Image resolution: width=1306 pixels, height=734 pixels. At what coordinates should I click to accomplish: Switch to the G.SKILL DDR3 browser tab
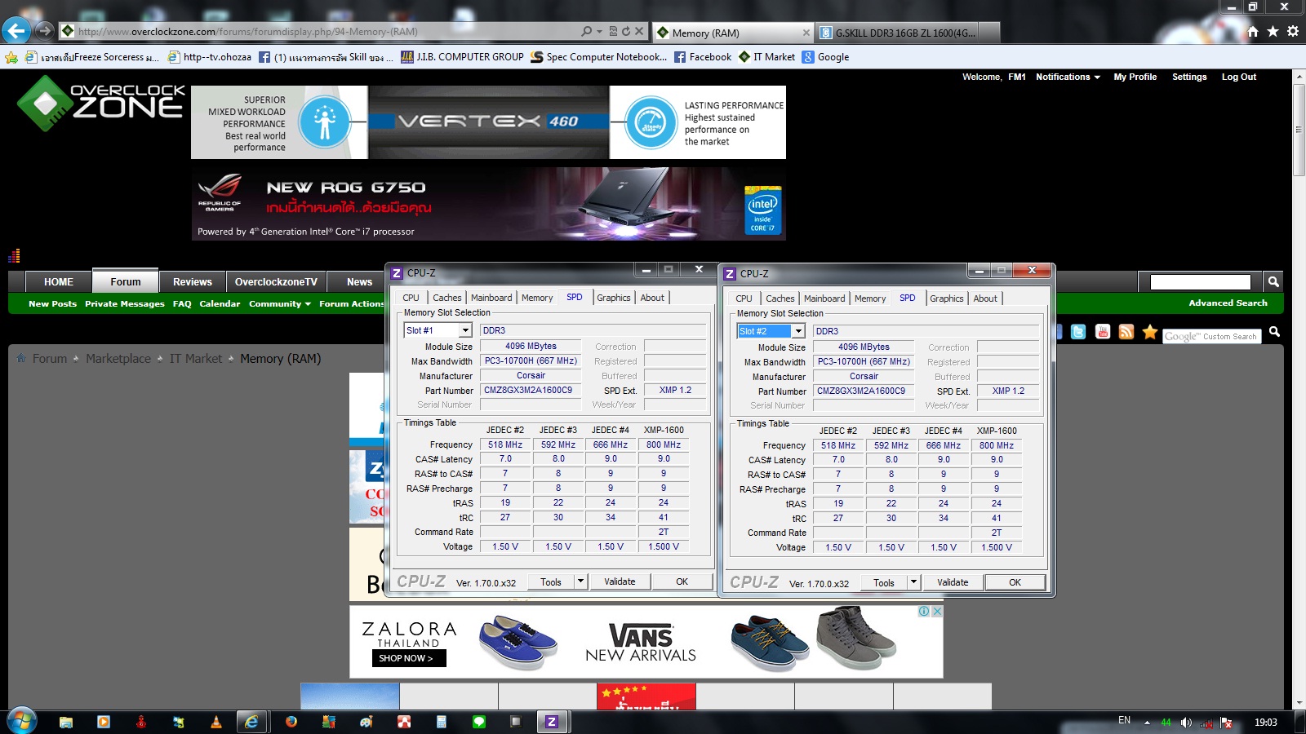(x=897, y=33)
